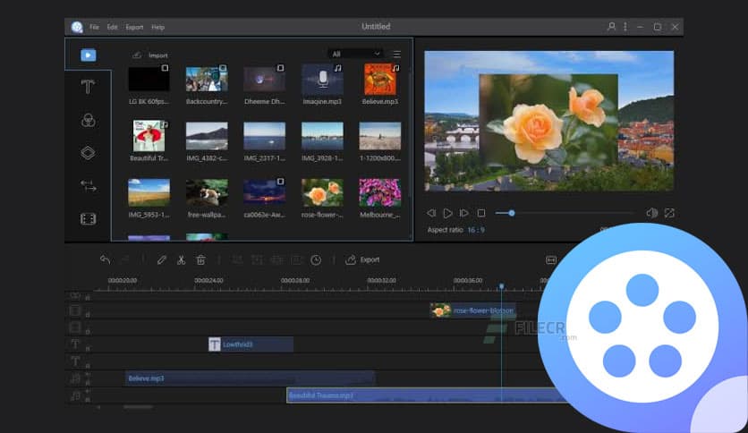748x433 pixels.
Task: Select the Believe.mp3 clip on audio track
Action: click(250, 378)
